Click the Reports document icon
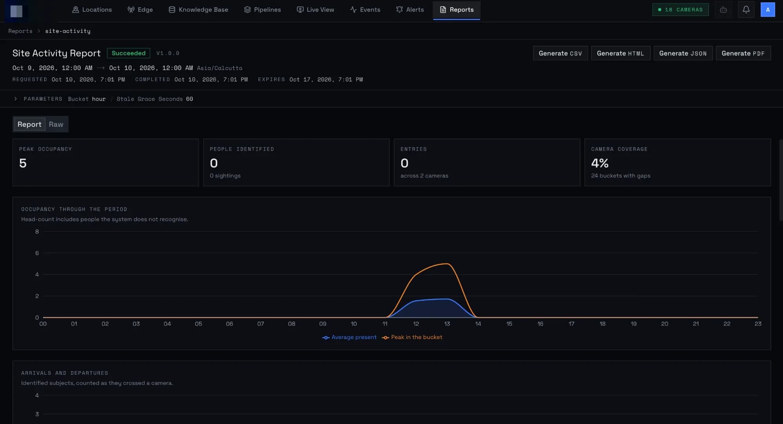 pyautogui.click(x=443, y=9)
